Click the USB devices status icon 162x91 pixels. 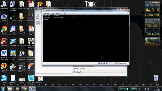[104, 63]
